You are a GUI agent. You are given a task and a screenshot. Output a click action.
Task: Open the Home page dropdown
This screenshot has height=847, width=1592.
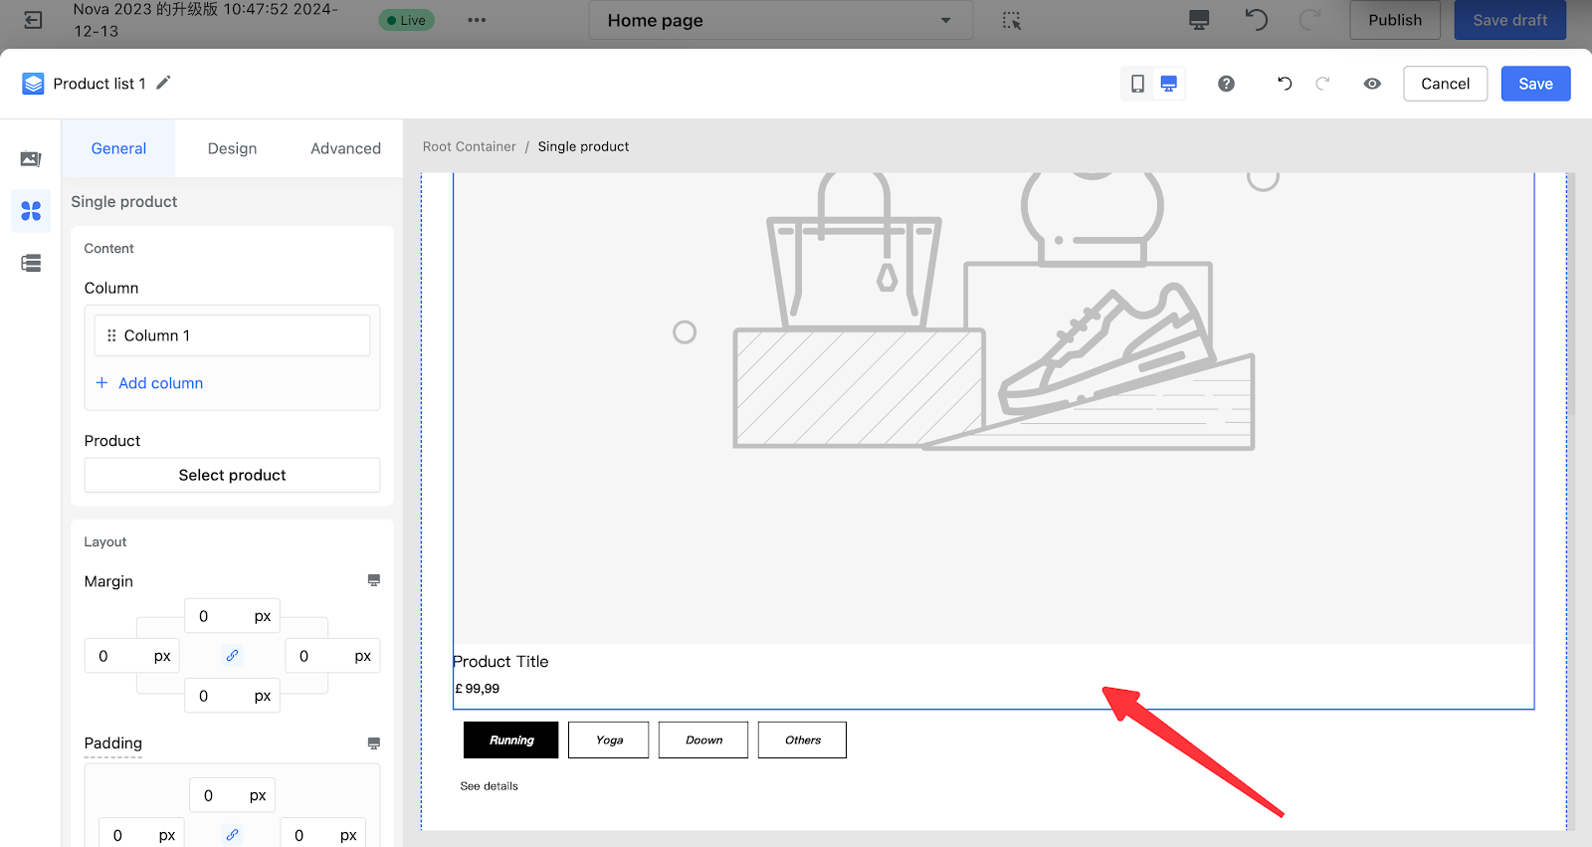pyautogui.click(x=780, y=20)
